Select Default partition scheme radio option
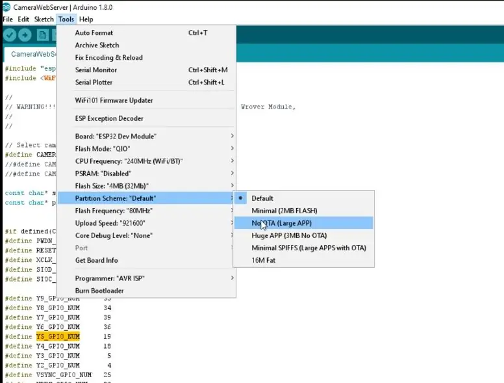This screenshot has height=383, width=504. coord(304,198)
